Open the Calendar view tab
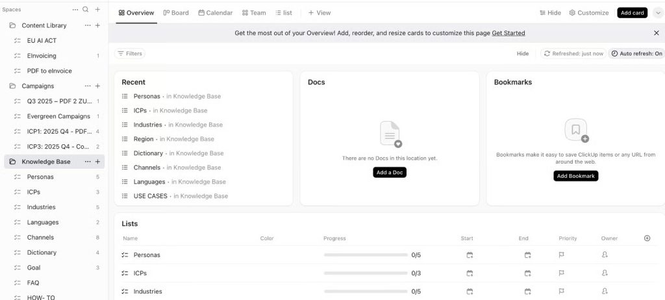 click(215, 13)
